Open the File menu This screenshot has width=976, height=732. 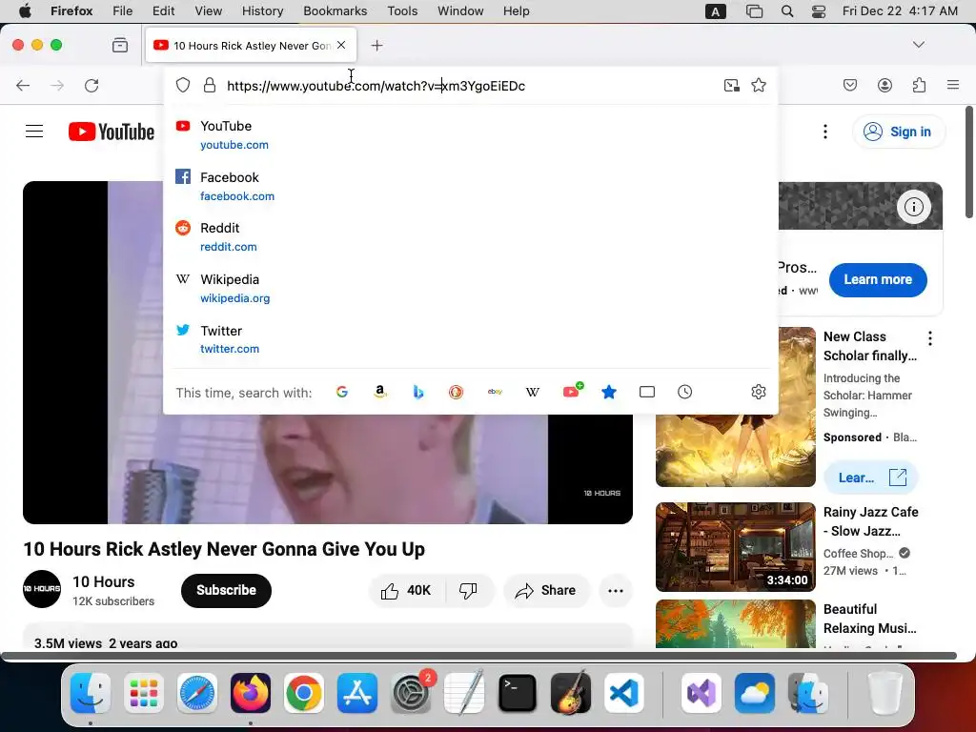pyautogui.click(x=122, y=11)
